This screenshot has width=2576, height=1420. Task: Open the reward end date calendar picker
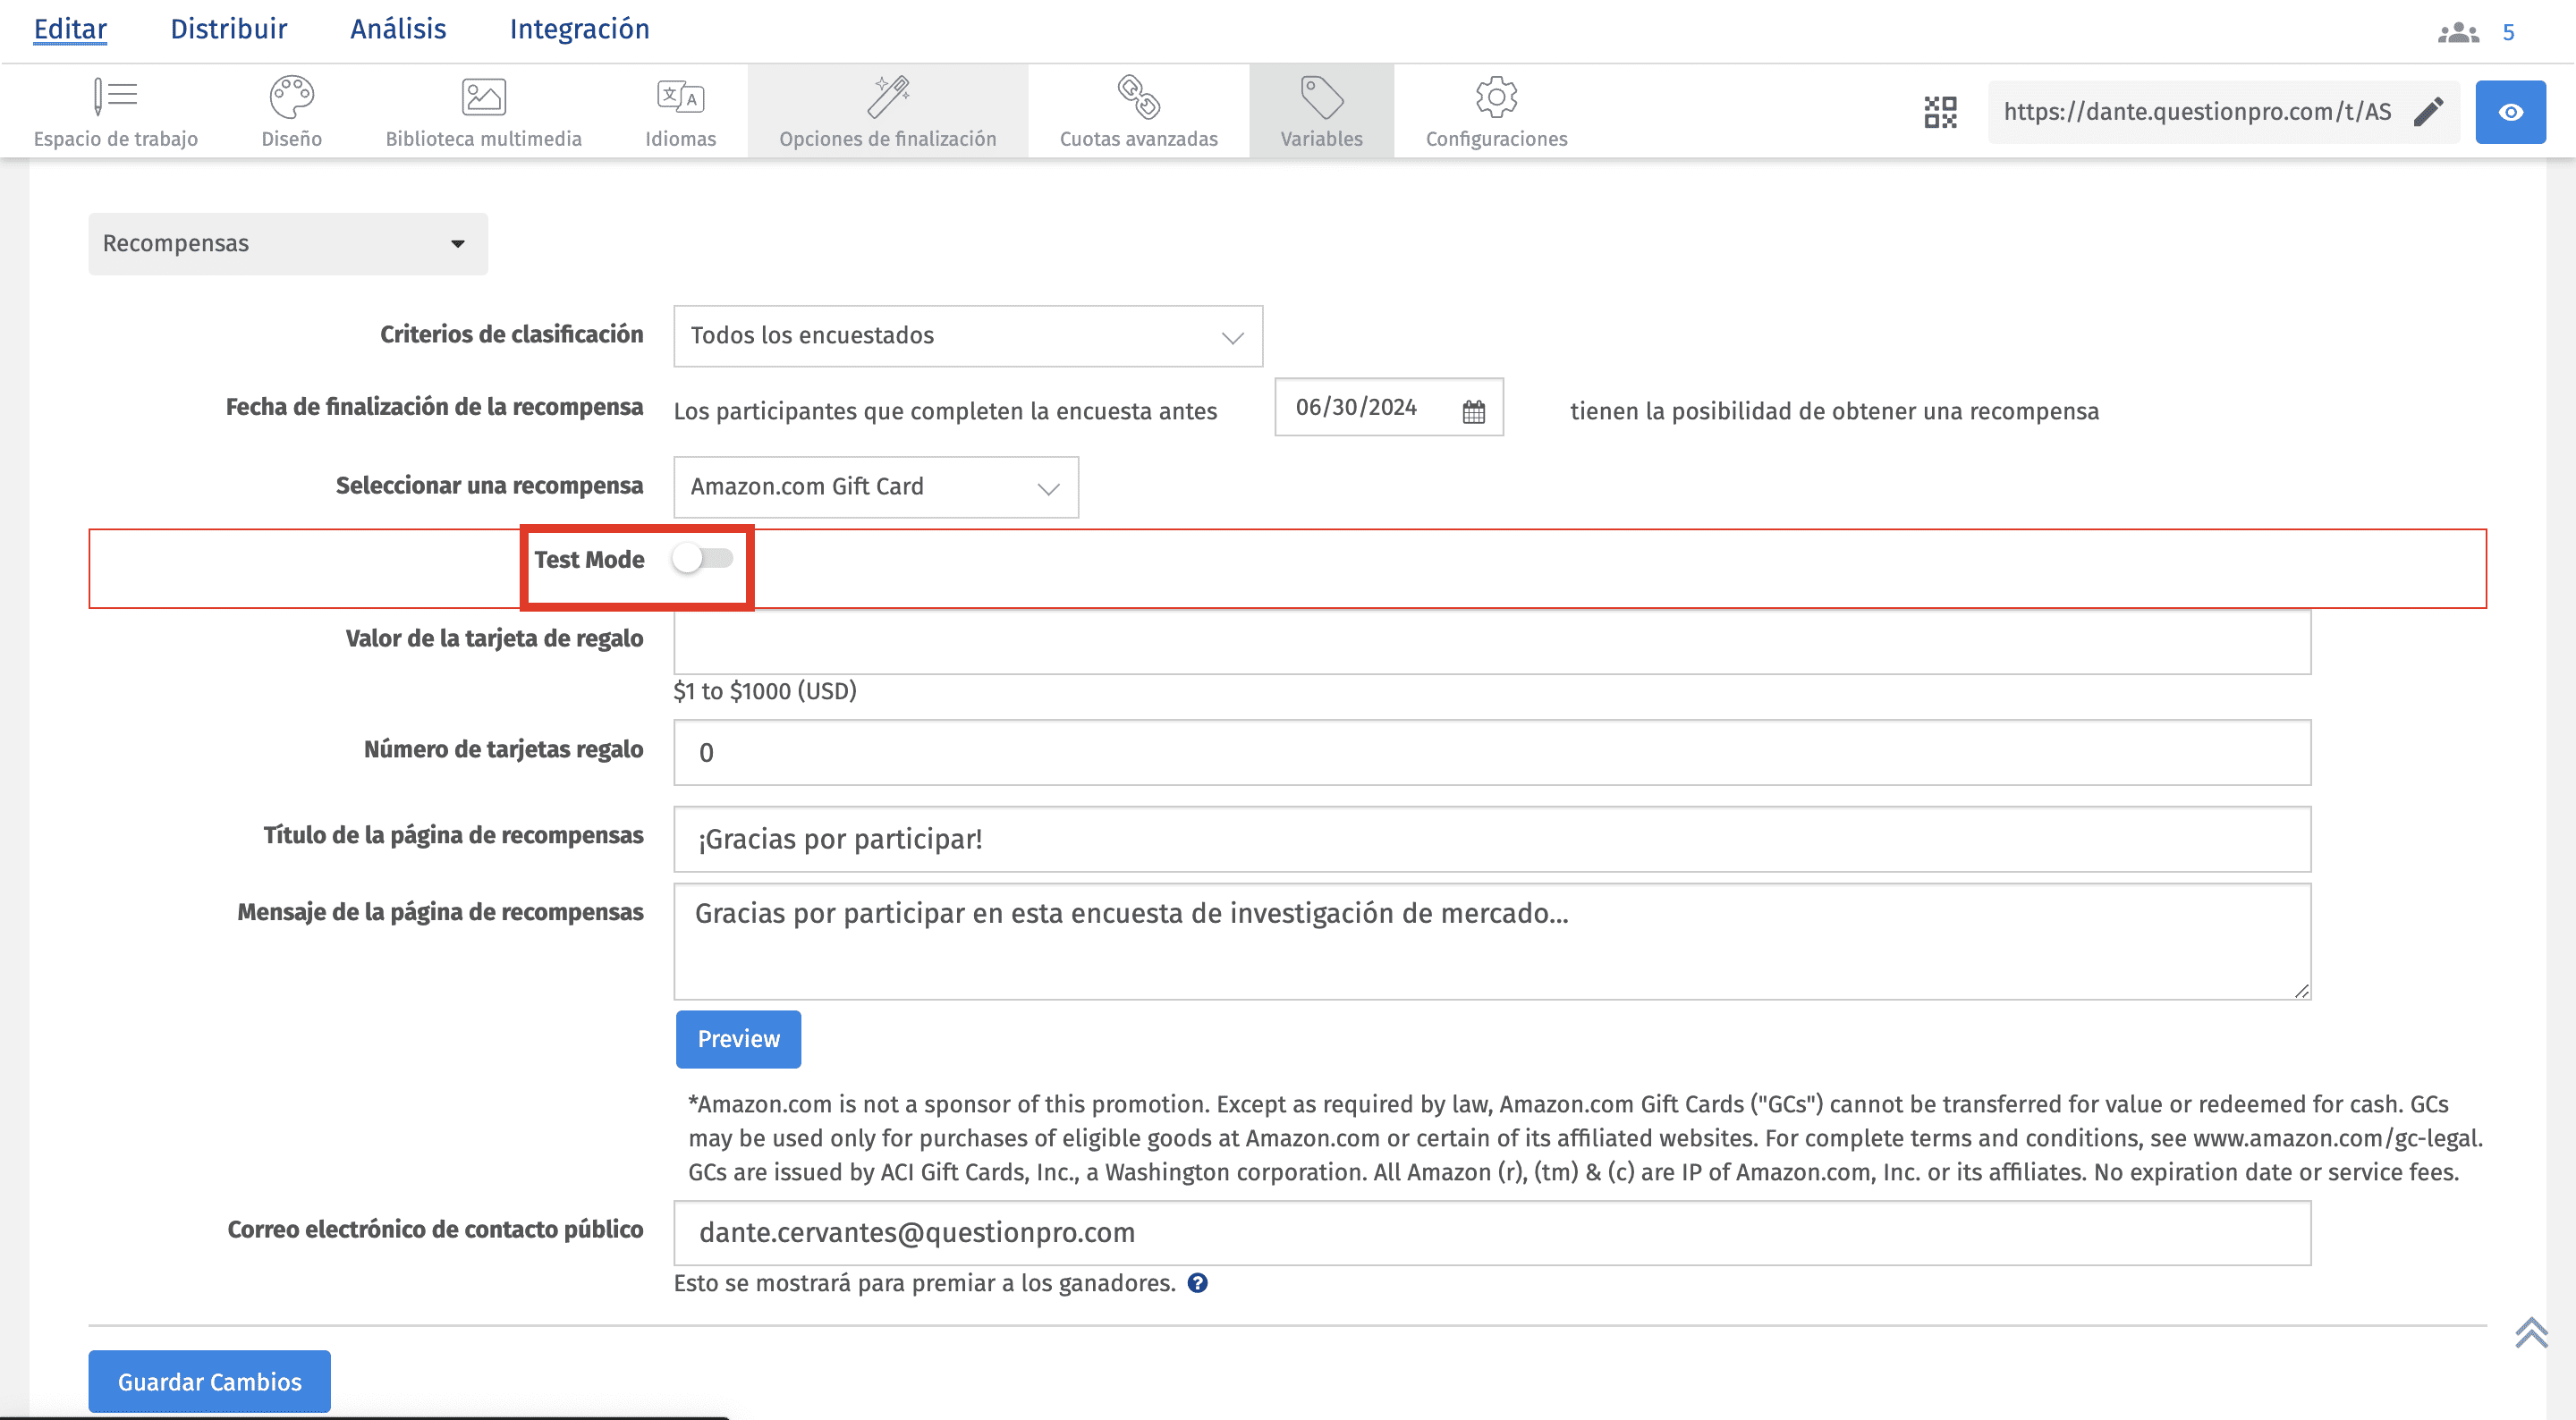(x=1473, y=410)
